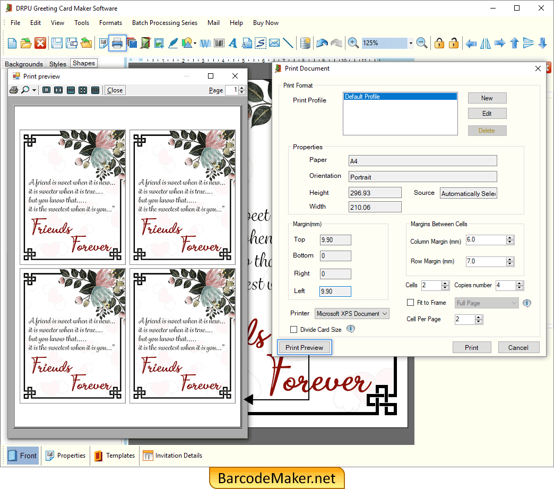Adjust the Column Margin spinner
Image resolution: width=554 pixels, height=489 pixels.
coord(509,240)
